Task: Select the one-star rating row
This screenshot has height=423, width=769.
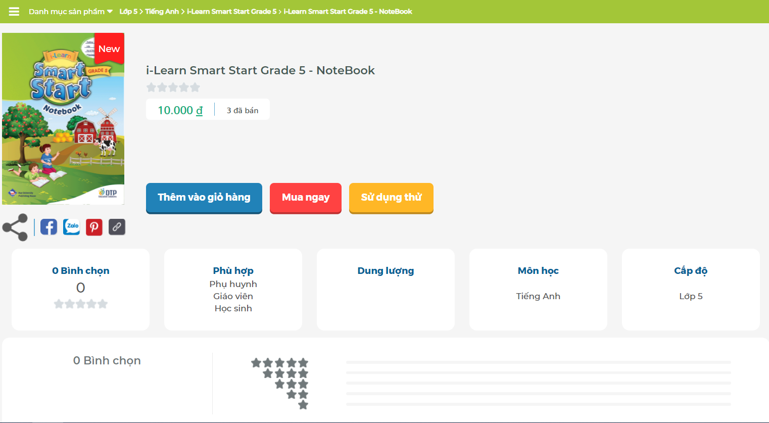Action: 303,405
